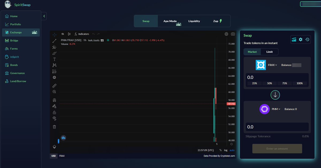Open the FRAX token dropdown
Viewport: 321px width, 168px height.
coord(272,65)
